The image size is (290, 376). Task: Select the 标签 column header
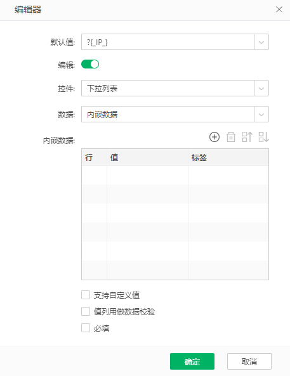tap(228, 157)
